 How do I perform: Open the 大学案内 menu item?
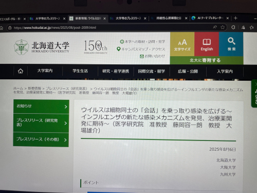click(x=45, y=71)
